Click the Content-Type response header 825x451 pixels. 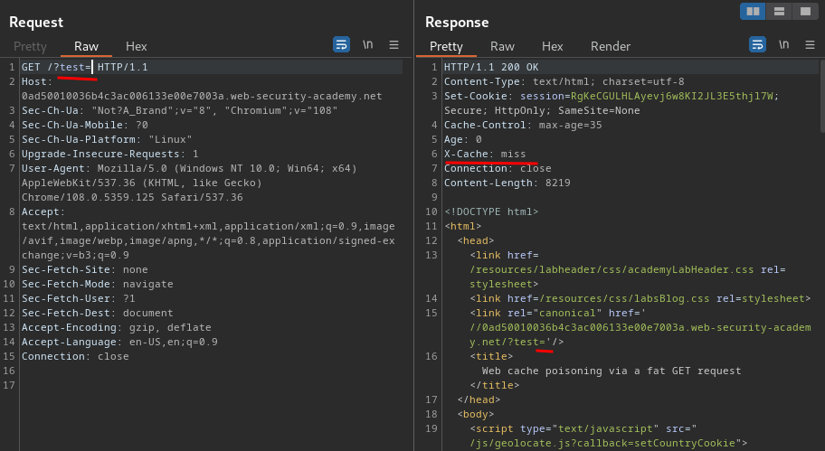[564, 81]
